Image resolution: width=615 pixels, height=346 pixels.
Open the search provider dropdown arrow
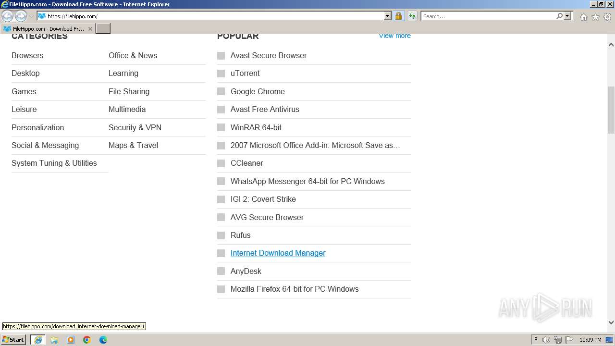tap(567, 16)
